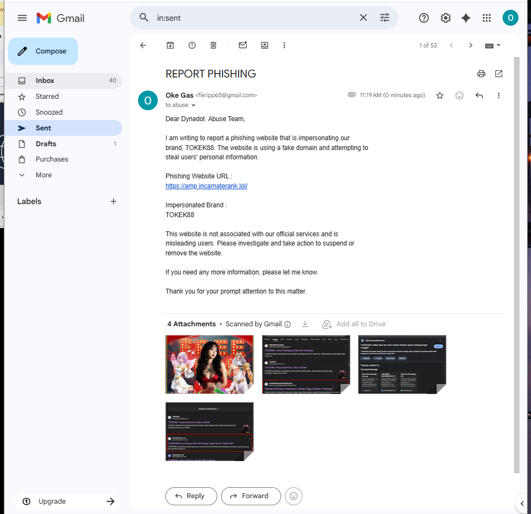Viewport: 531px width, 514px height.
Task: Add emoji reaction in message header
Action: point(459,95)
